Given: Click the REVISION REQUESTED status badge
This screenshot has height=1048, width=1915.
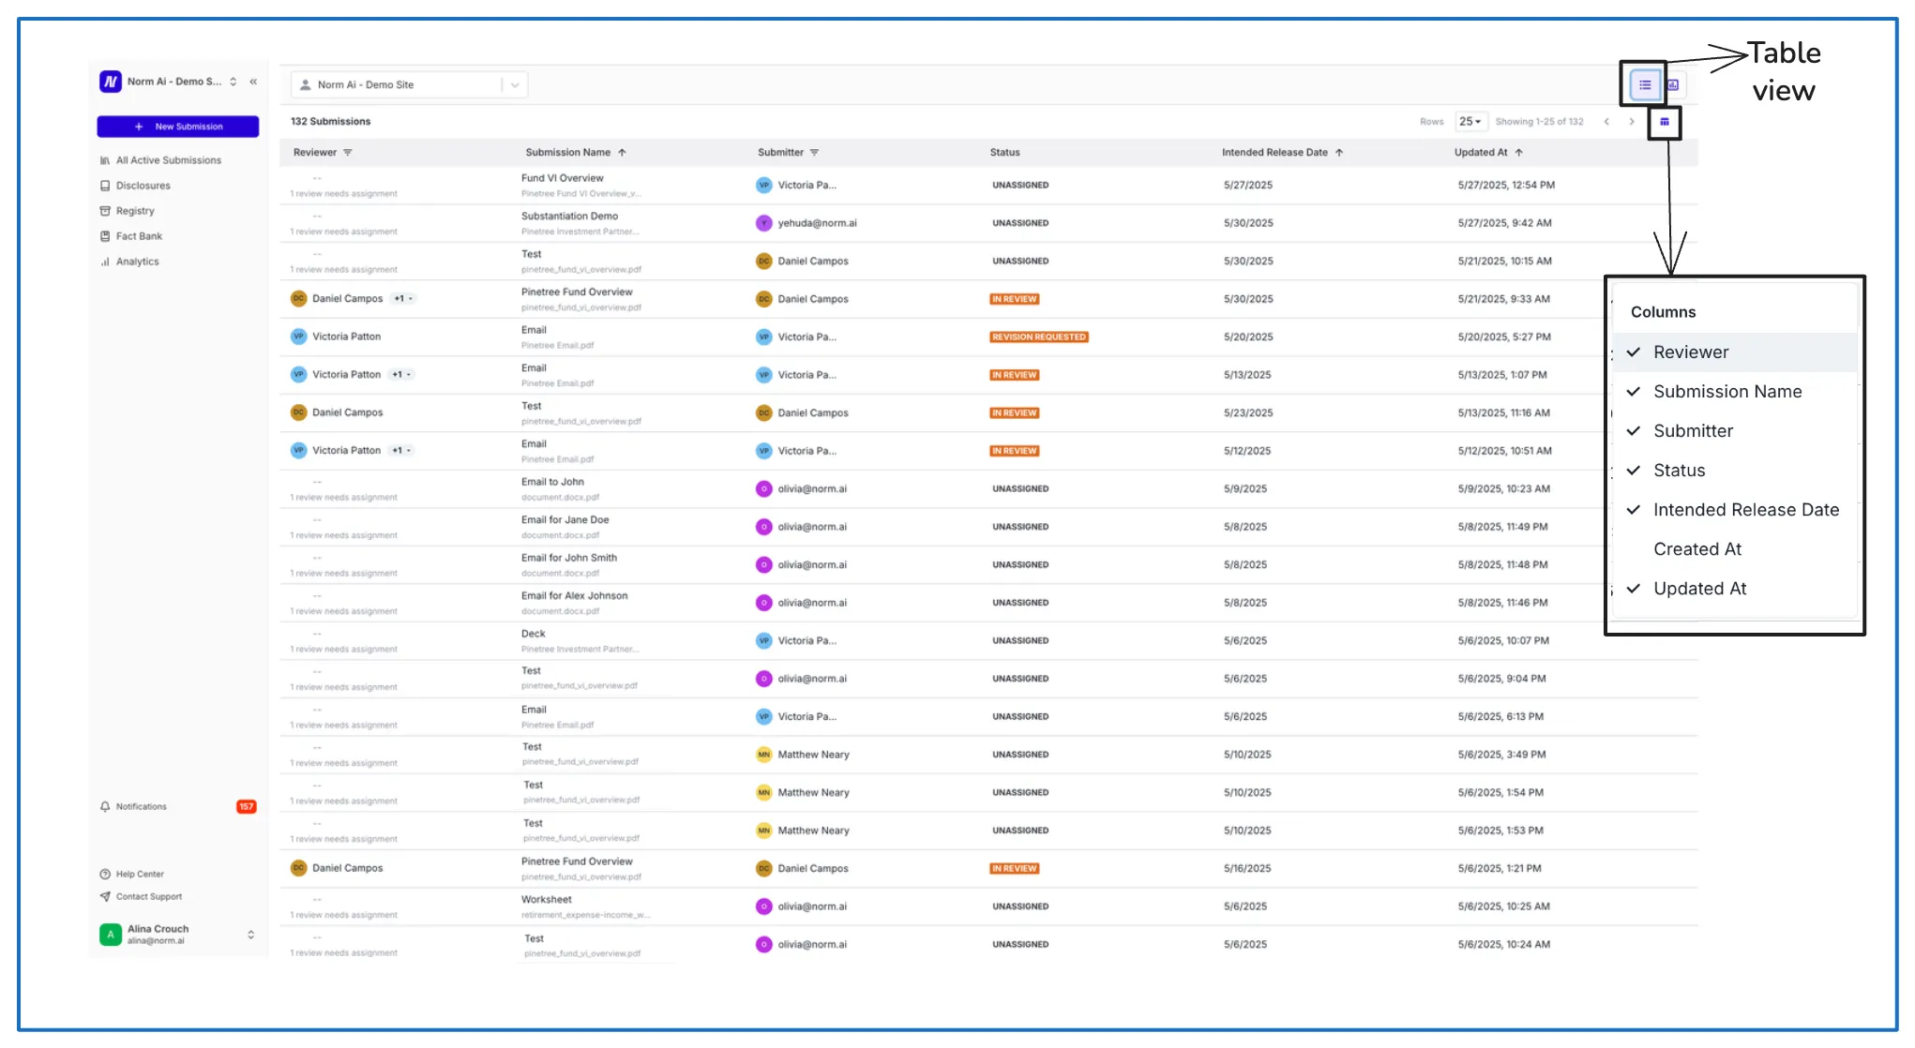Looking at the screenshot, I should click(1039, 337).
